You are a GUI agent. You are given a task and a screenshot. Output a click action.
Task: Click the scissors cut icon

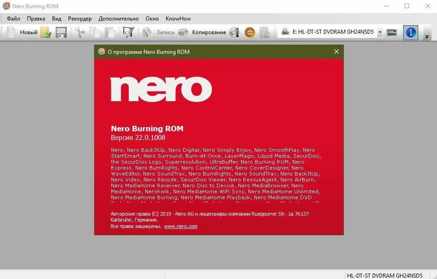coord(80,32)
